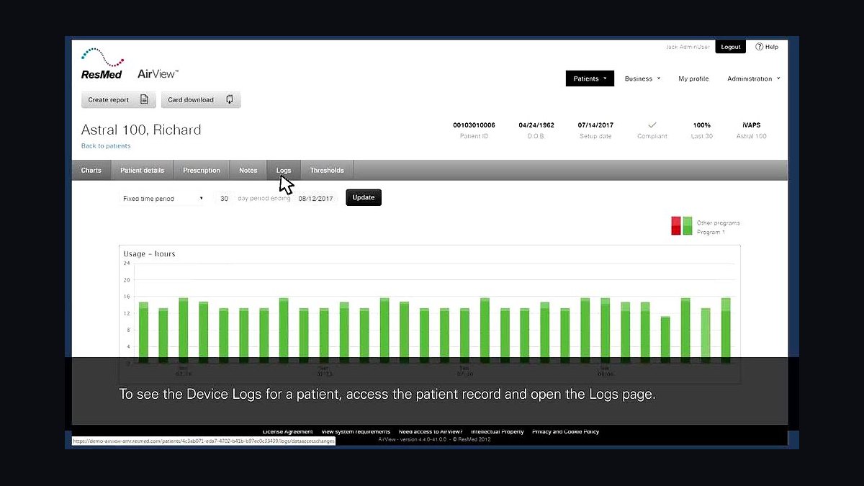Click the Create report button
864x486 pixels.
tap(118, 100)
